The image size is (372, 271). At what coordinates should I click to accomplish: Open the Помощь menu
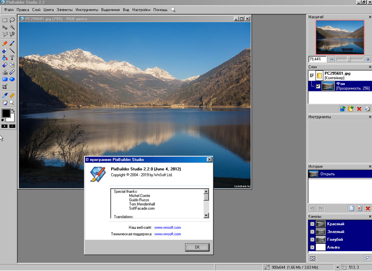160,10
